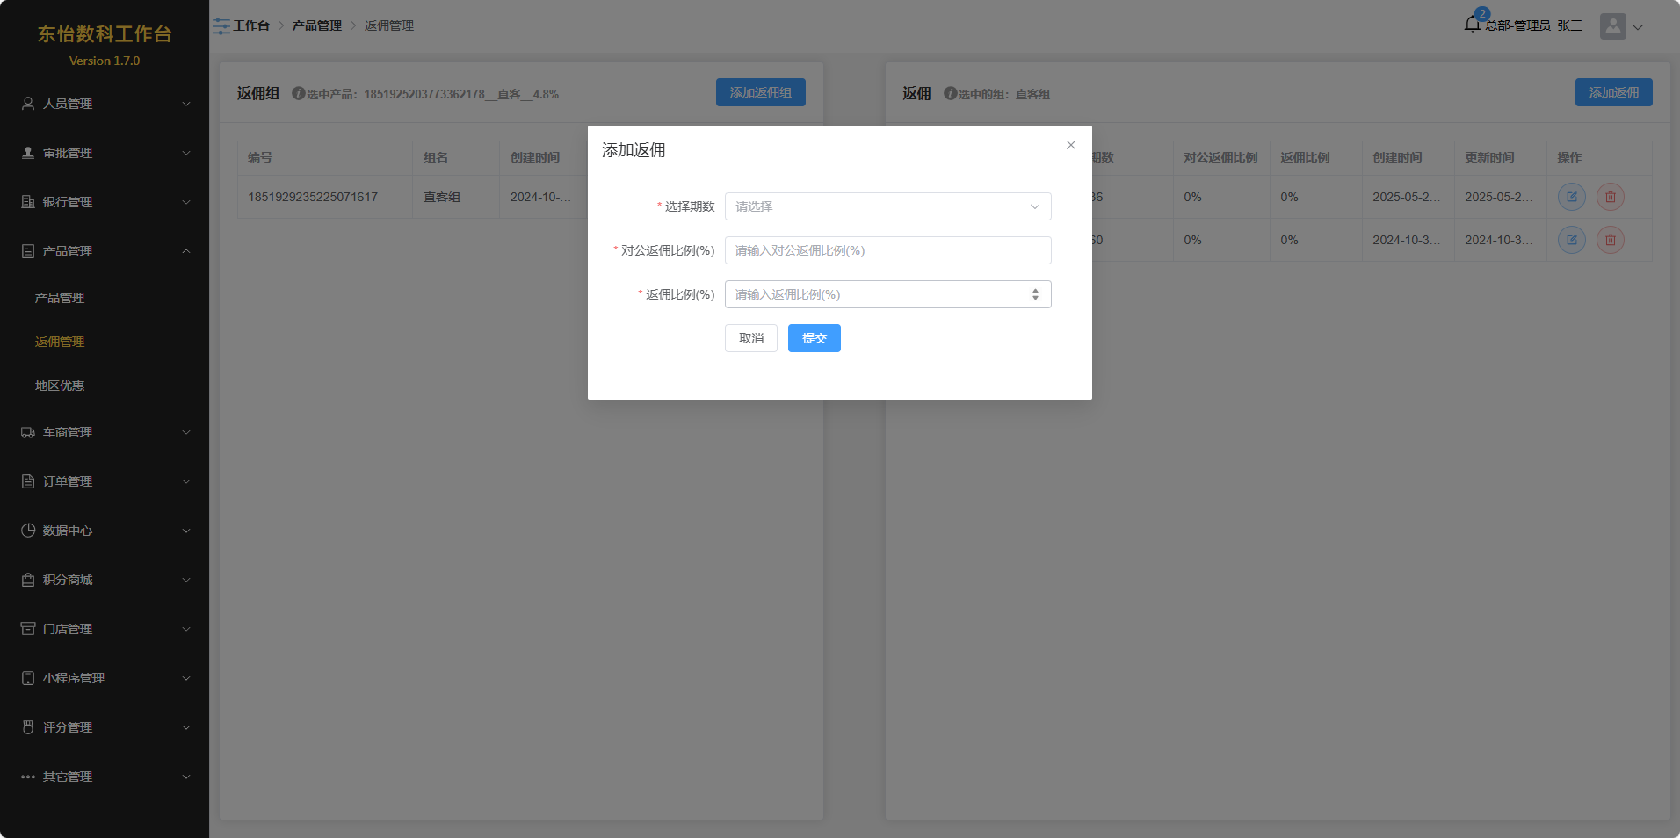Click the delete icon in second 返佣 row
1680x838 pixels.
[1610, 240]
